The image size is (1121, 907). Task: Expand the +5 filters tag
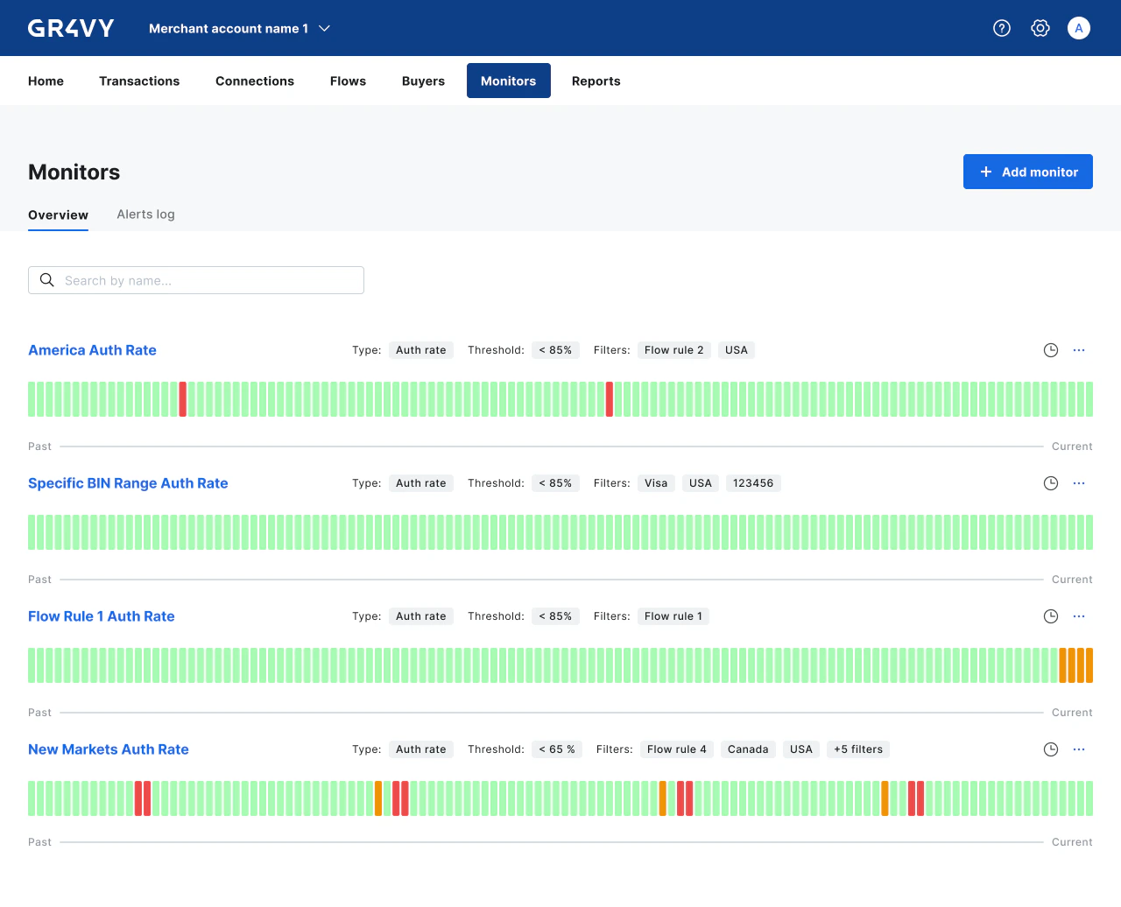(x=857, y=749)
